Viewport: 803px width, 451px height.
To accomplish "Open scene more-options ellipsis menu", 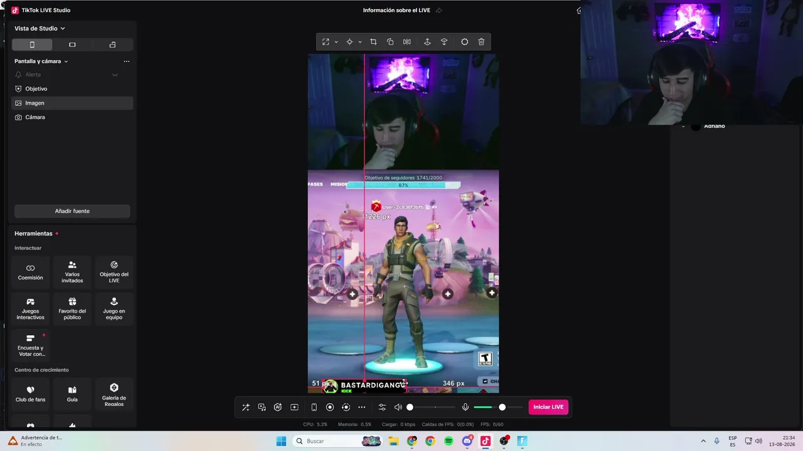I will point(127,61).
